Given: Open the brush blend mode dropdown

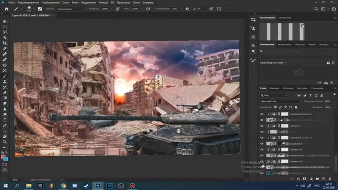Looking at the screenshot, I should click(71, 9).
